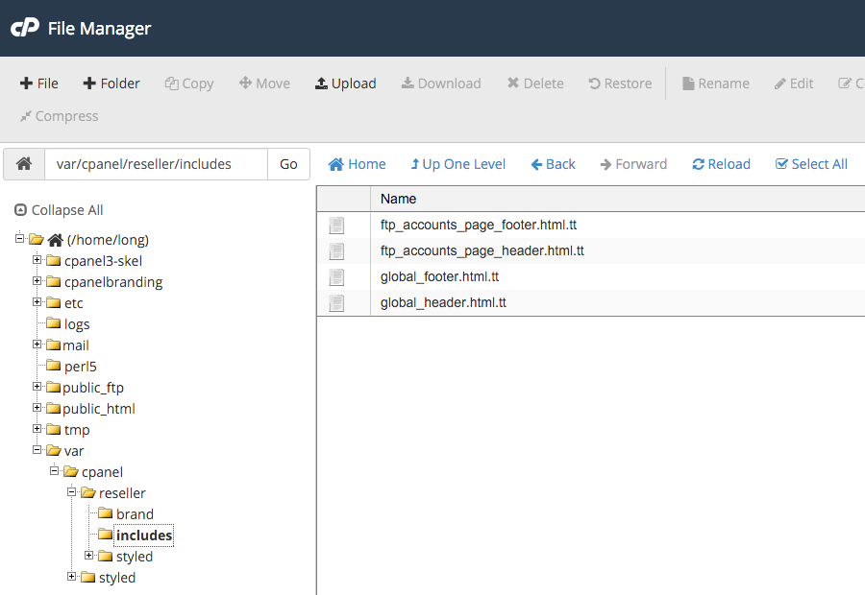Screen dimensions: 865x595
Task: Click the home icon beside the path field
Action: pyautogui.click(x=24, y=164)
